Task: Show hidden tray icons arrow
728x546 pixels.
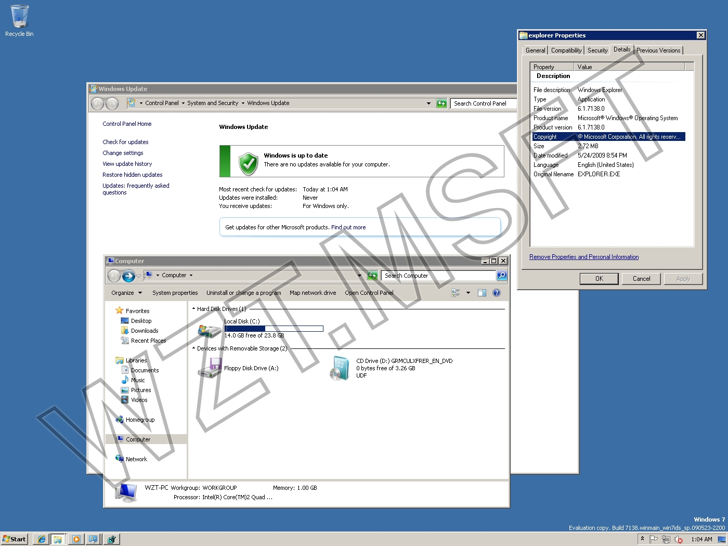Action: 643,539
